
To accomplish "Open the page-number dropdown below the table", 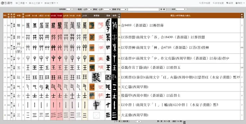I will [x=138, y=121].
